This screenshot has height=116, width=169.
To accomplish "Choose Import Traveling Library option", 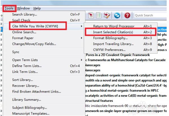I will coord(113,44).
